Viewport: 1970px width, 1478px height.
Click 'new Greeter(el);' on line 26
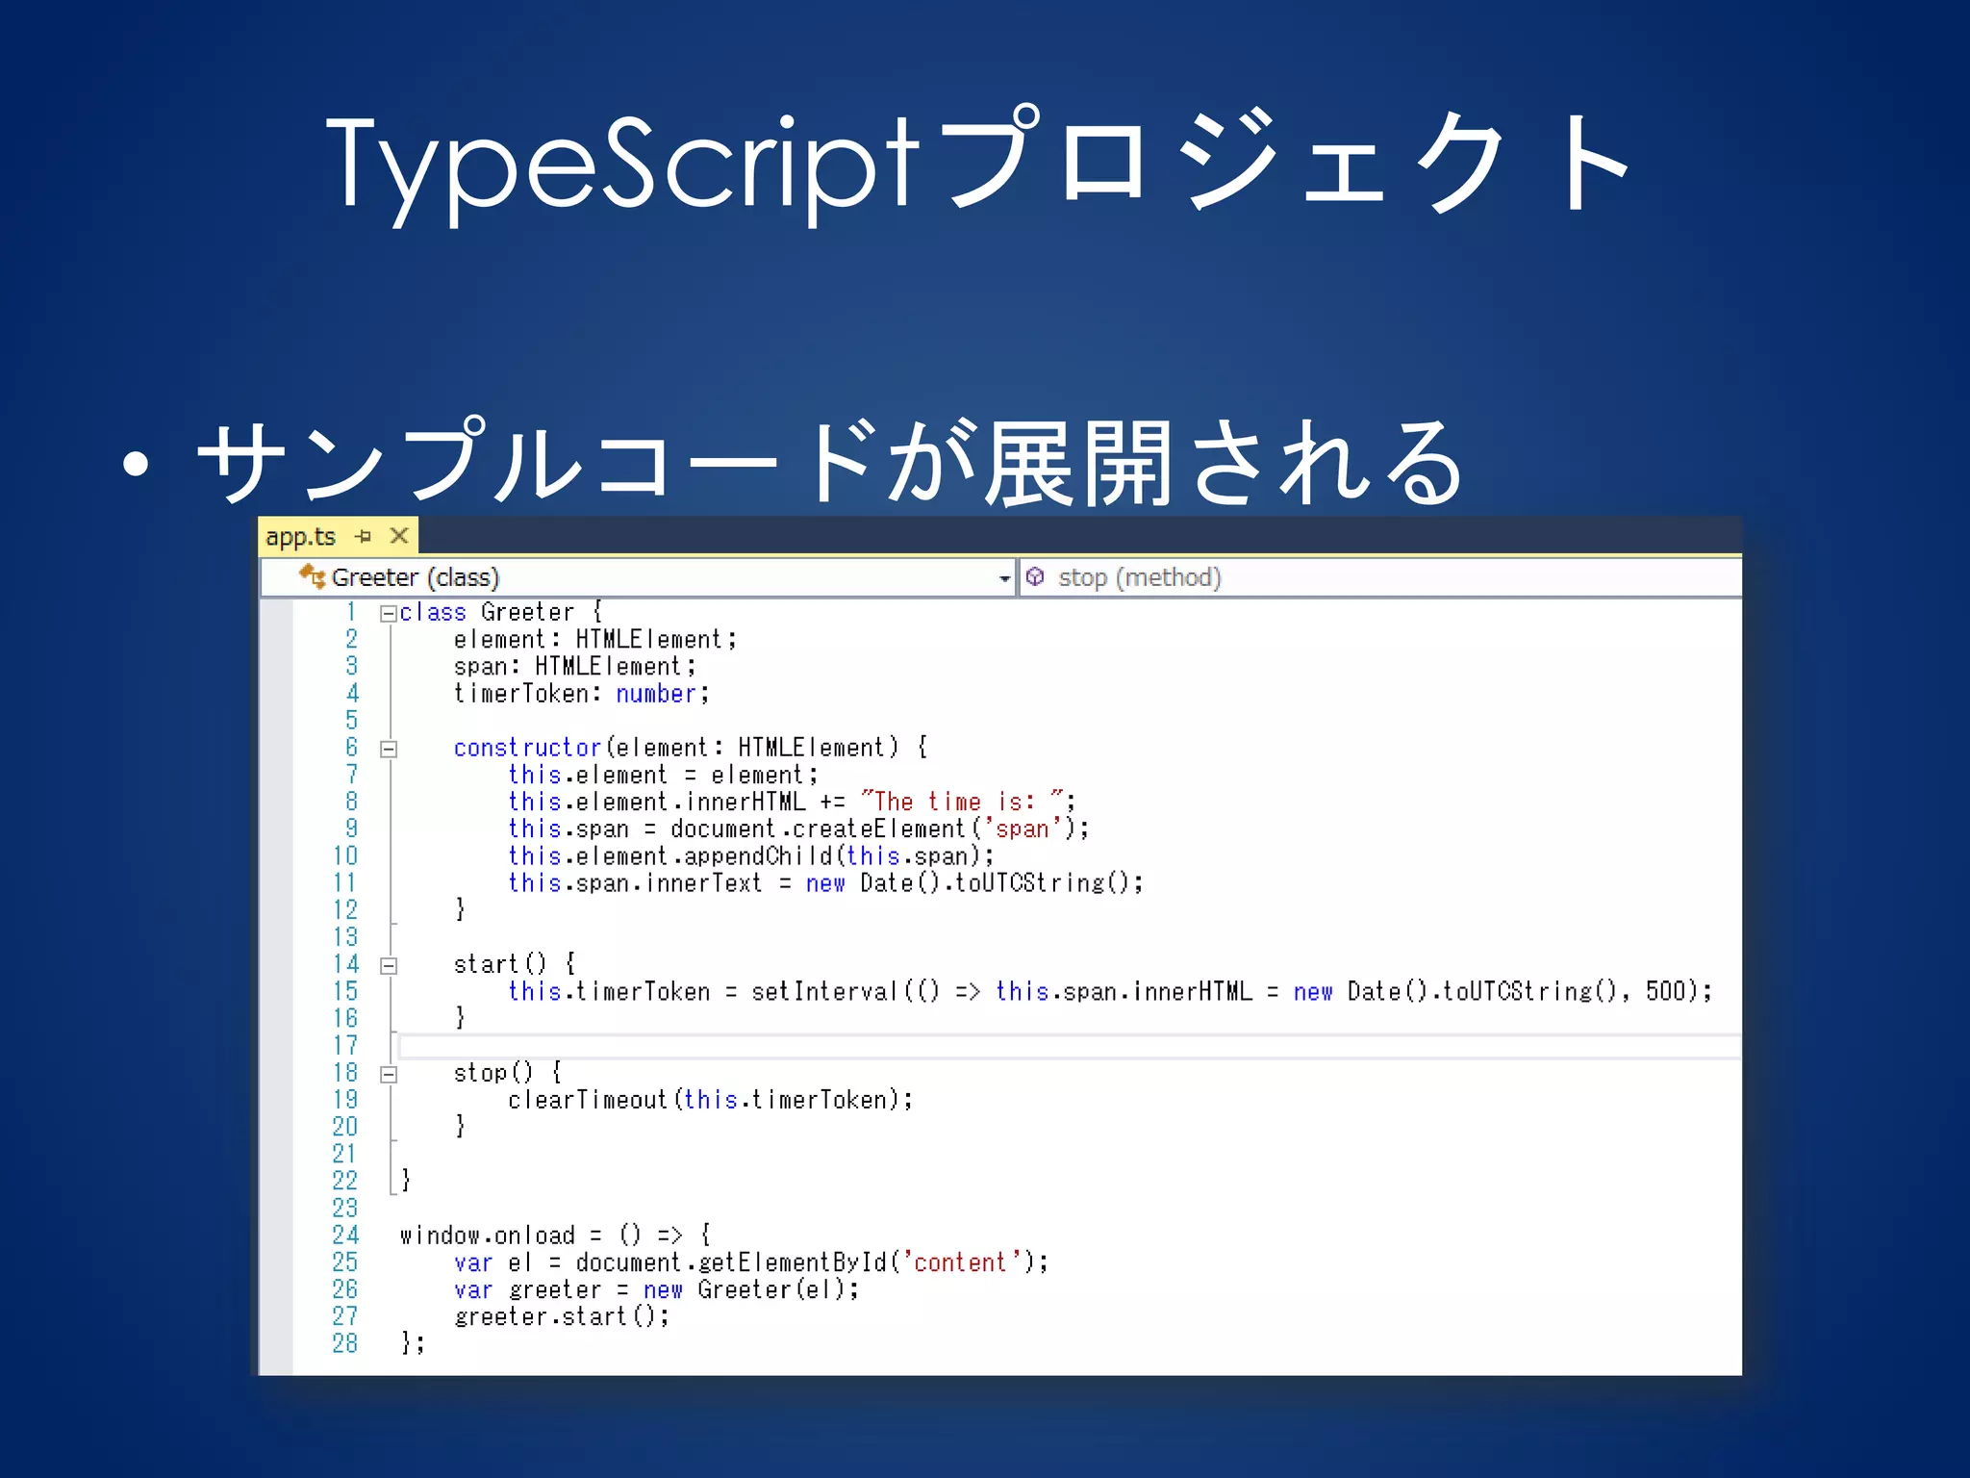(x=751, y=1288)
